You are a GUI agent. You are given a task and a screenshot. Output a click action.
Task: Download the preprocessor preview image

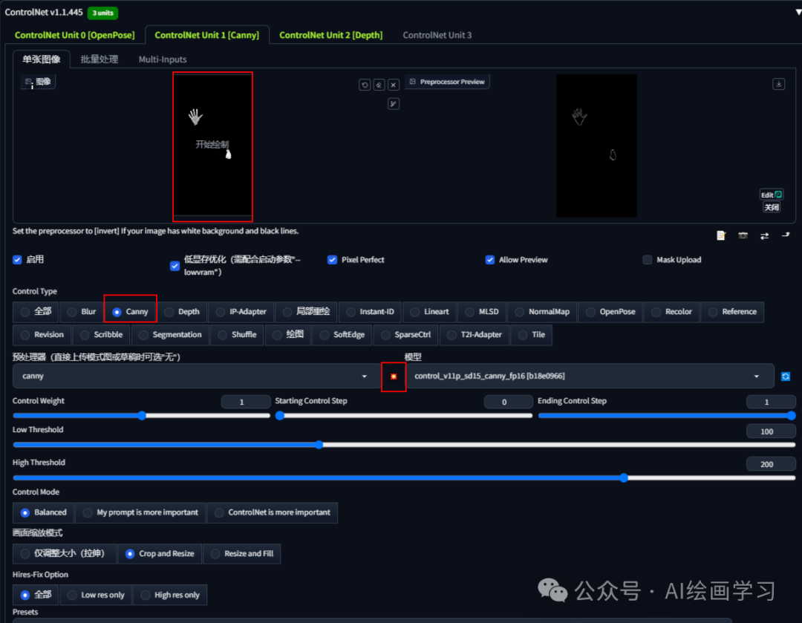pos(778,84)
